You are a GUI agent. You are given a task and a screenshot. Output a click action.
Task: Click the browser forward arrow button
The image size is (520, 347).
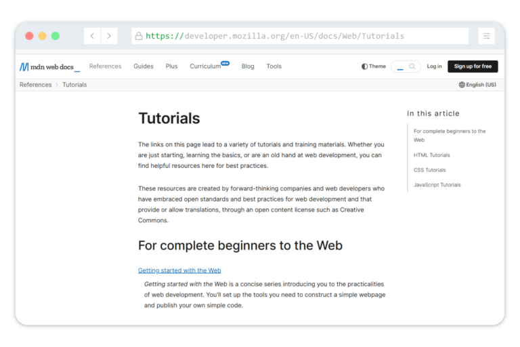109,36
